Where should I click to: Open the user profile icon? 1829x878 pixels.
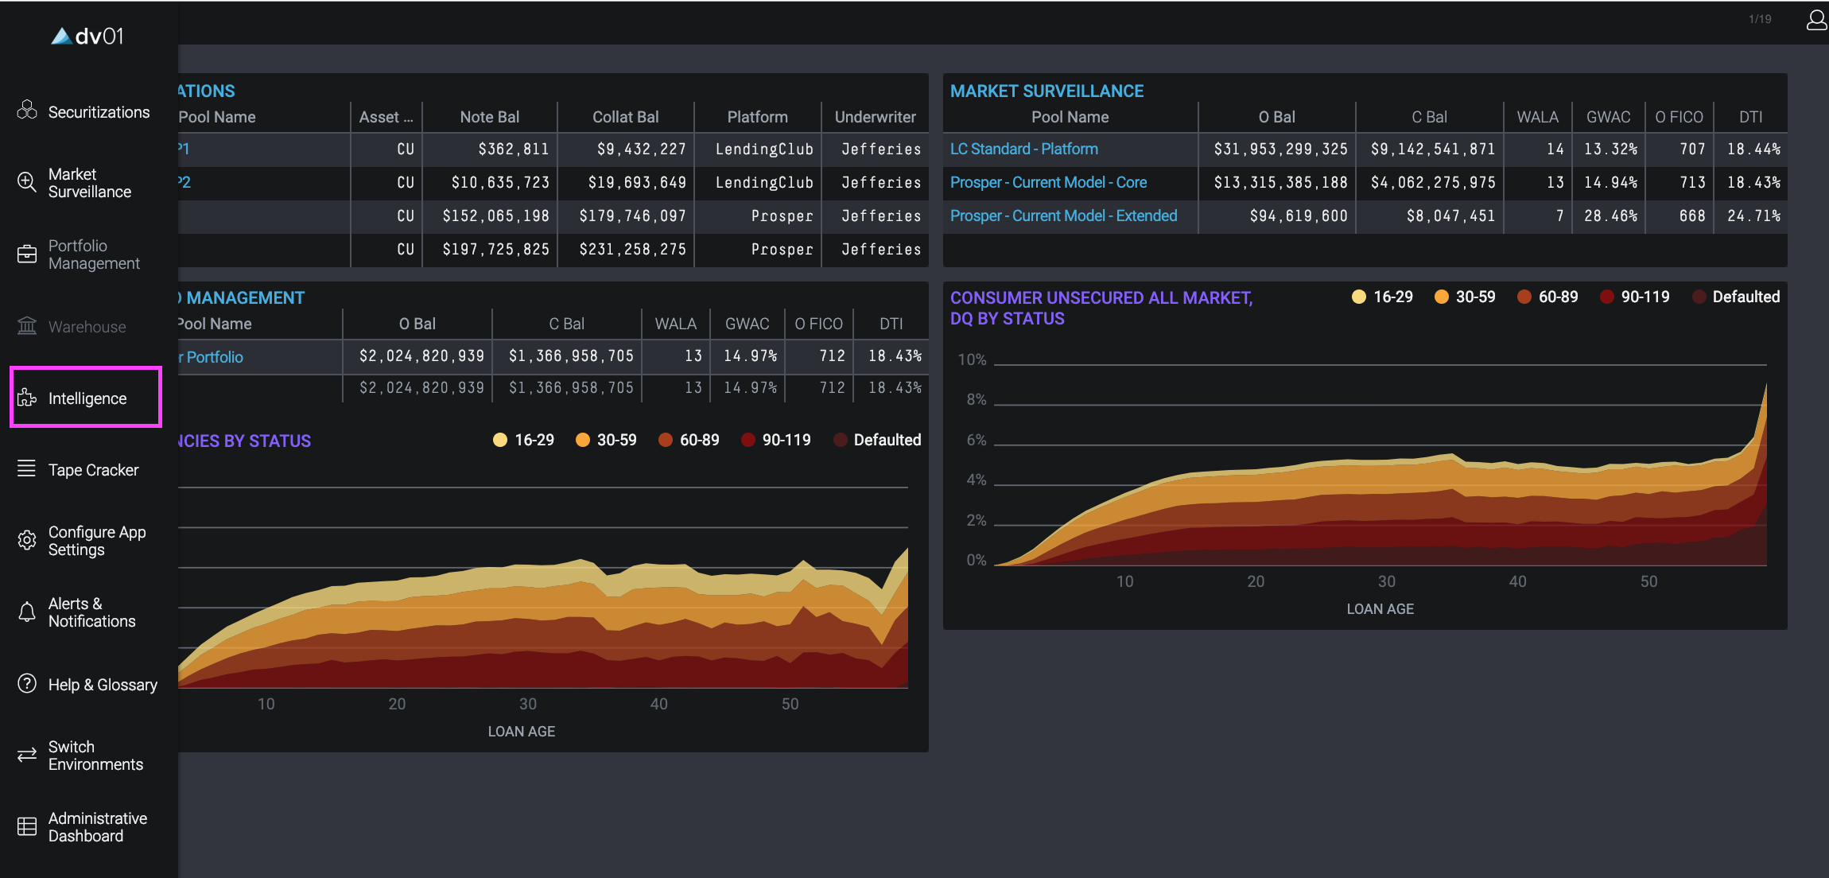pos(1816,19)
